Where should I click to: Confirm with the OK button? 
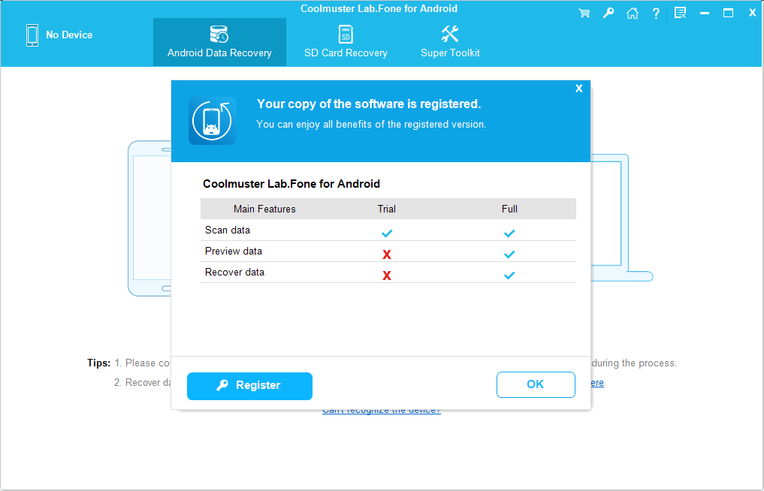(x=536, y=384)
